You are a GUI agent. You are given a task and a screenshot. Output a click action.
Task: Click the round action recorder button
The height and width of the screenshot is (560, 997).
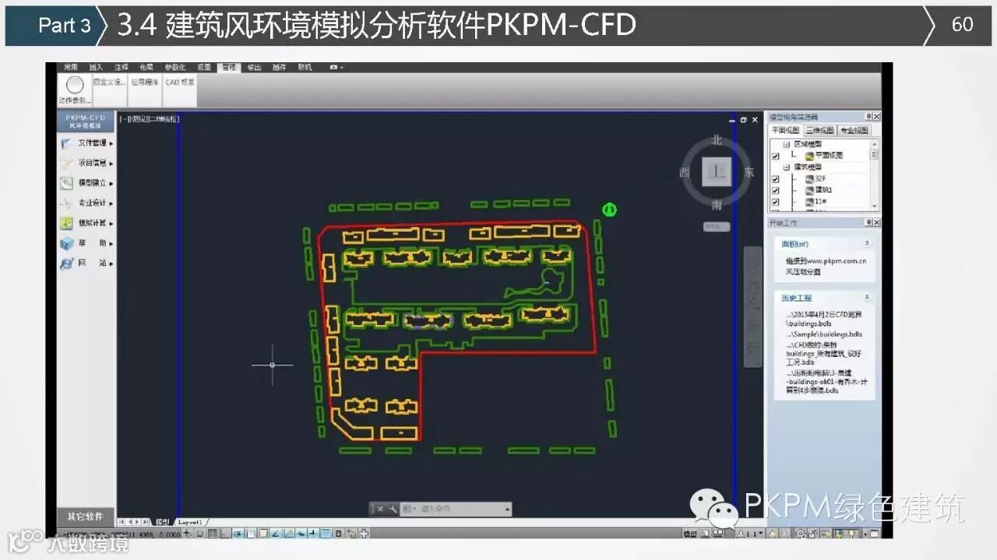click(75, 85)
